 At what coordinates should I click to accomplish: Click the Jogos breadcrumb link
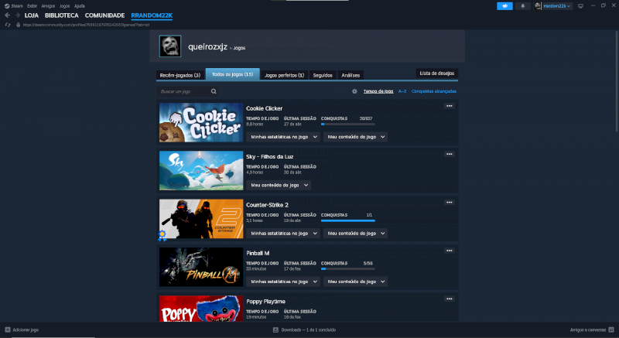click(239, 48)
